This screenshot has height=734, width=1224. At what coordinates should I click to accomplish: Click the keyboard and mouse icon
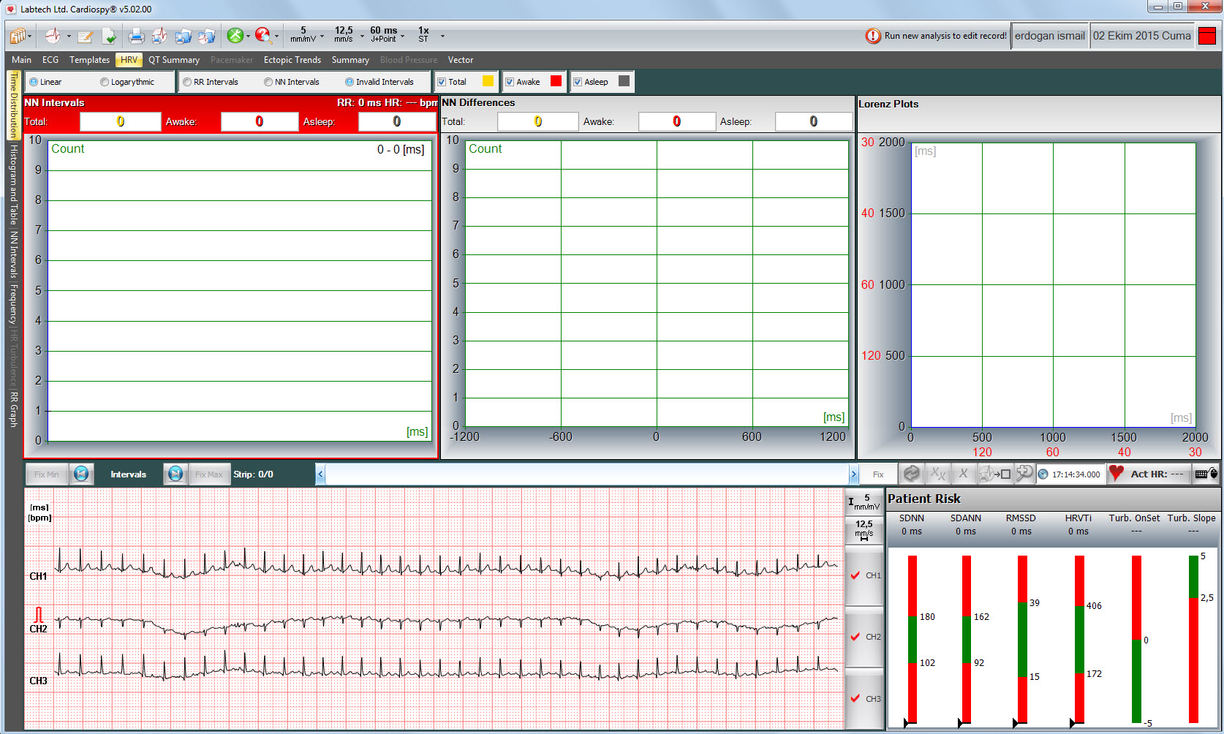click(1206, 474)
